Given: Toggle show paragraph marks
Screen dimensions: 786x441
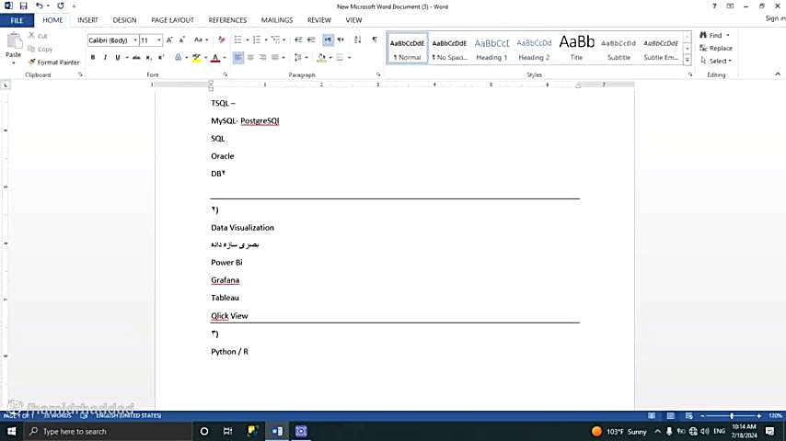Looking at the screenshot, I should (375, 40).
